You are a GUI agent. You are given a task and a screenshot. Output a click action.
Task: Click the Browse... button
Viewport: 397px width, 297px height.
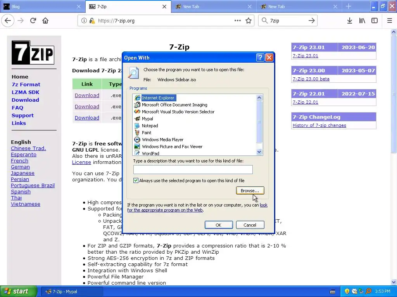pyautogui.click(x=250, y=190)
